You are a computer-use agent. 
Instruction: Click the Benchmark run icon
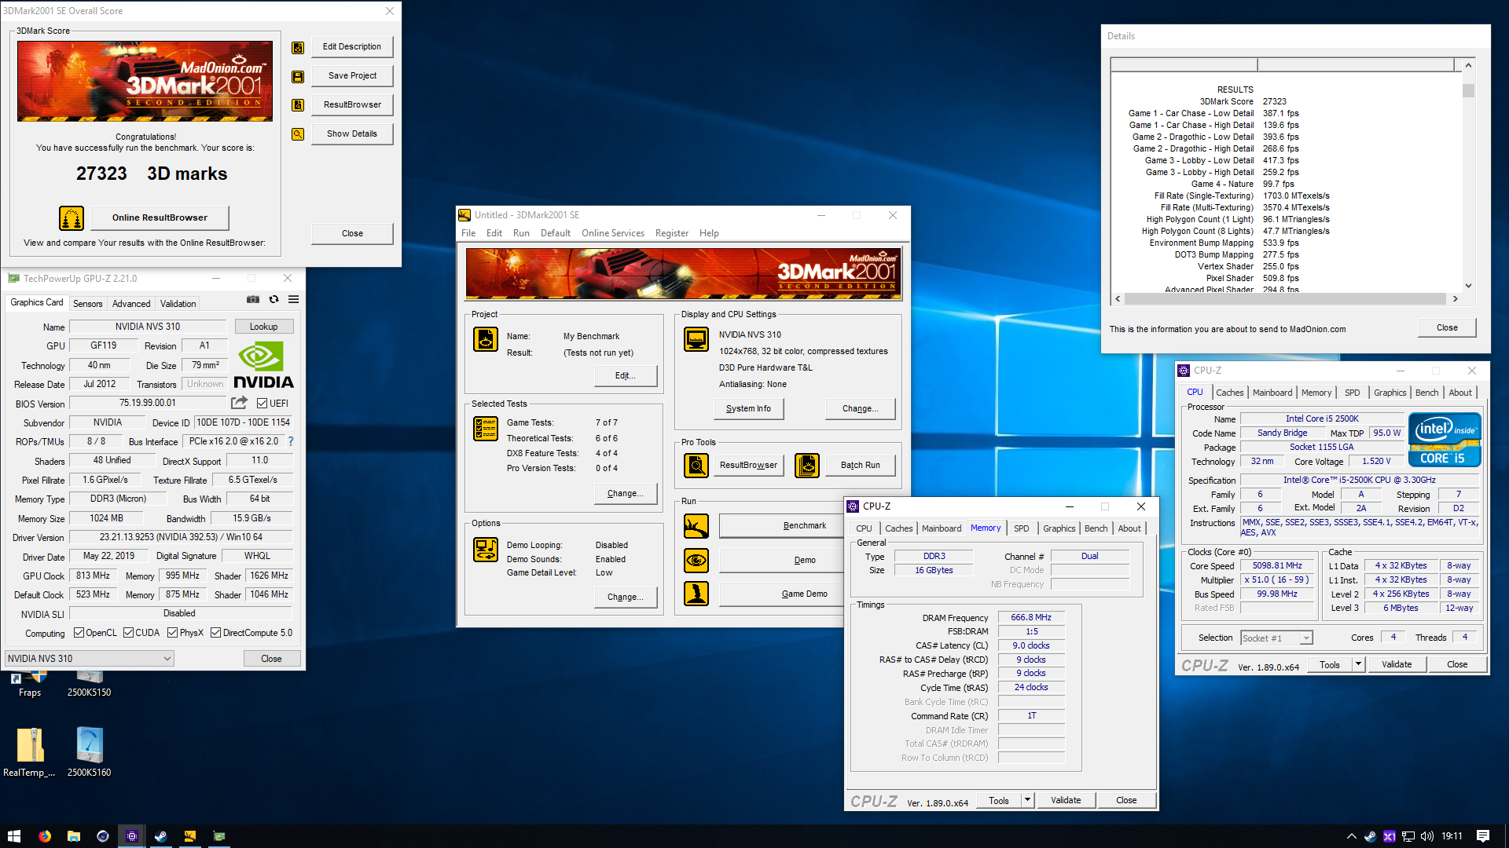(696, 526)
